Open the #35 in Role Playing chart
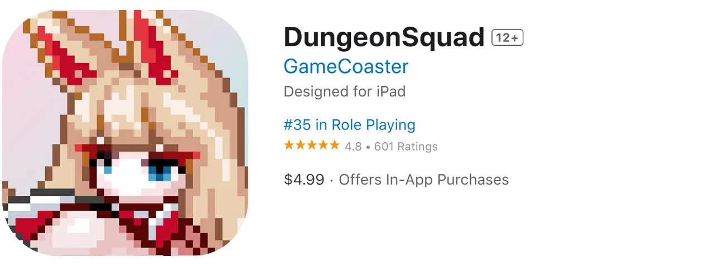This screenshot has height=266, width=714. 350,124
